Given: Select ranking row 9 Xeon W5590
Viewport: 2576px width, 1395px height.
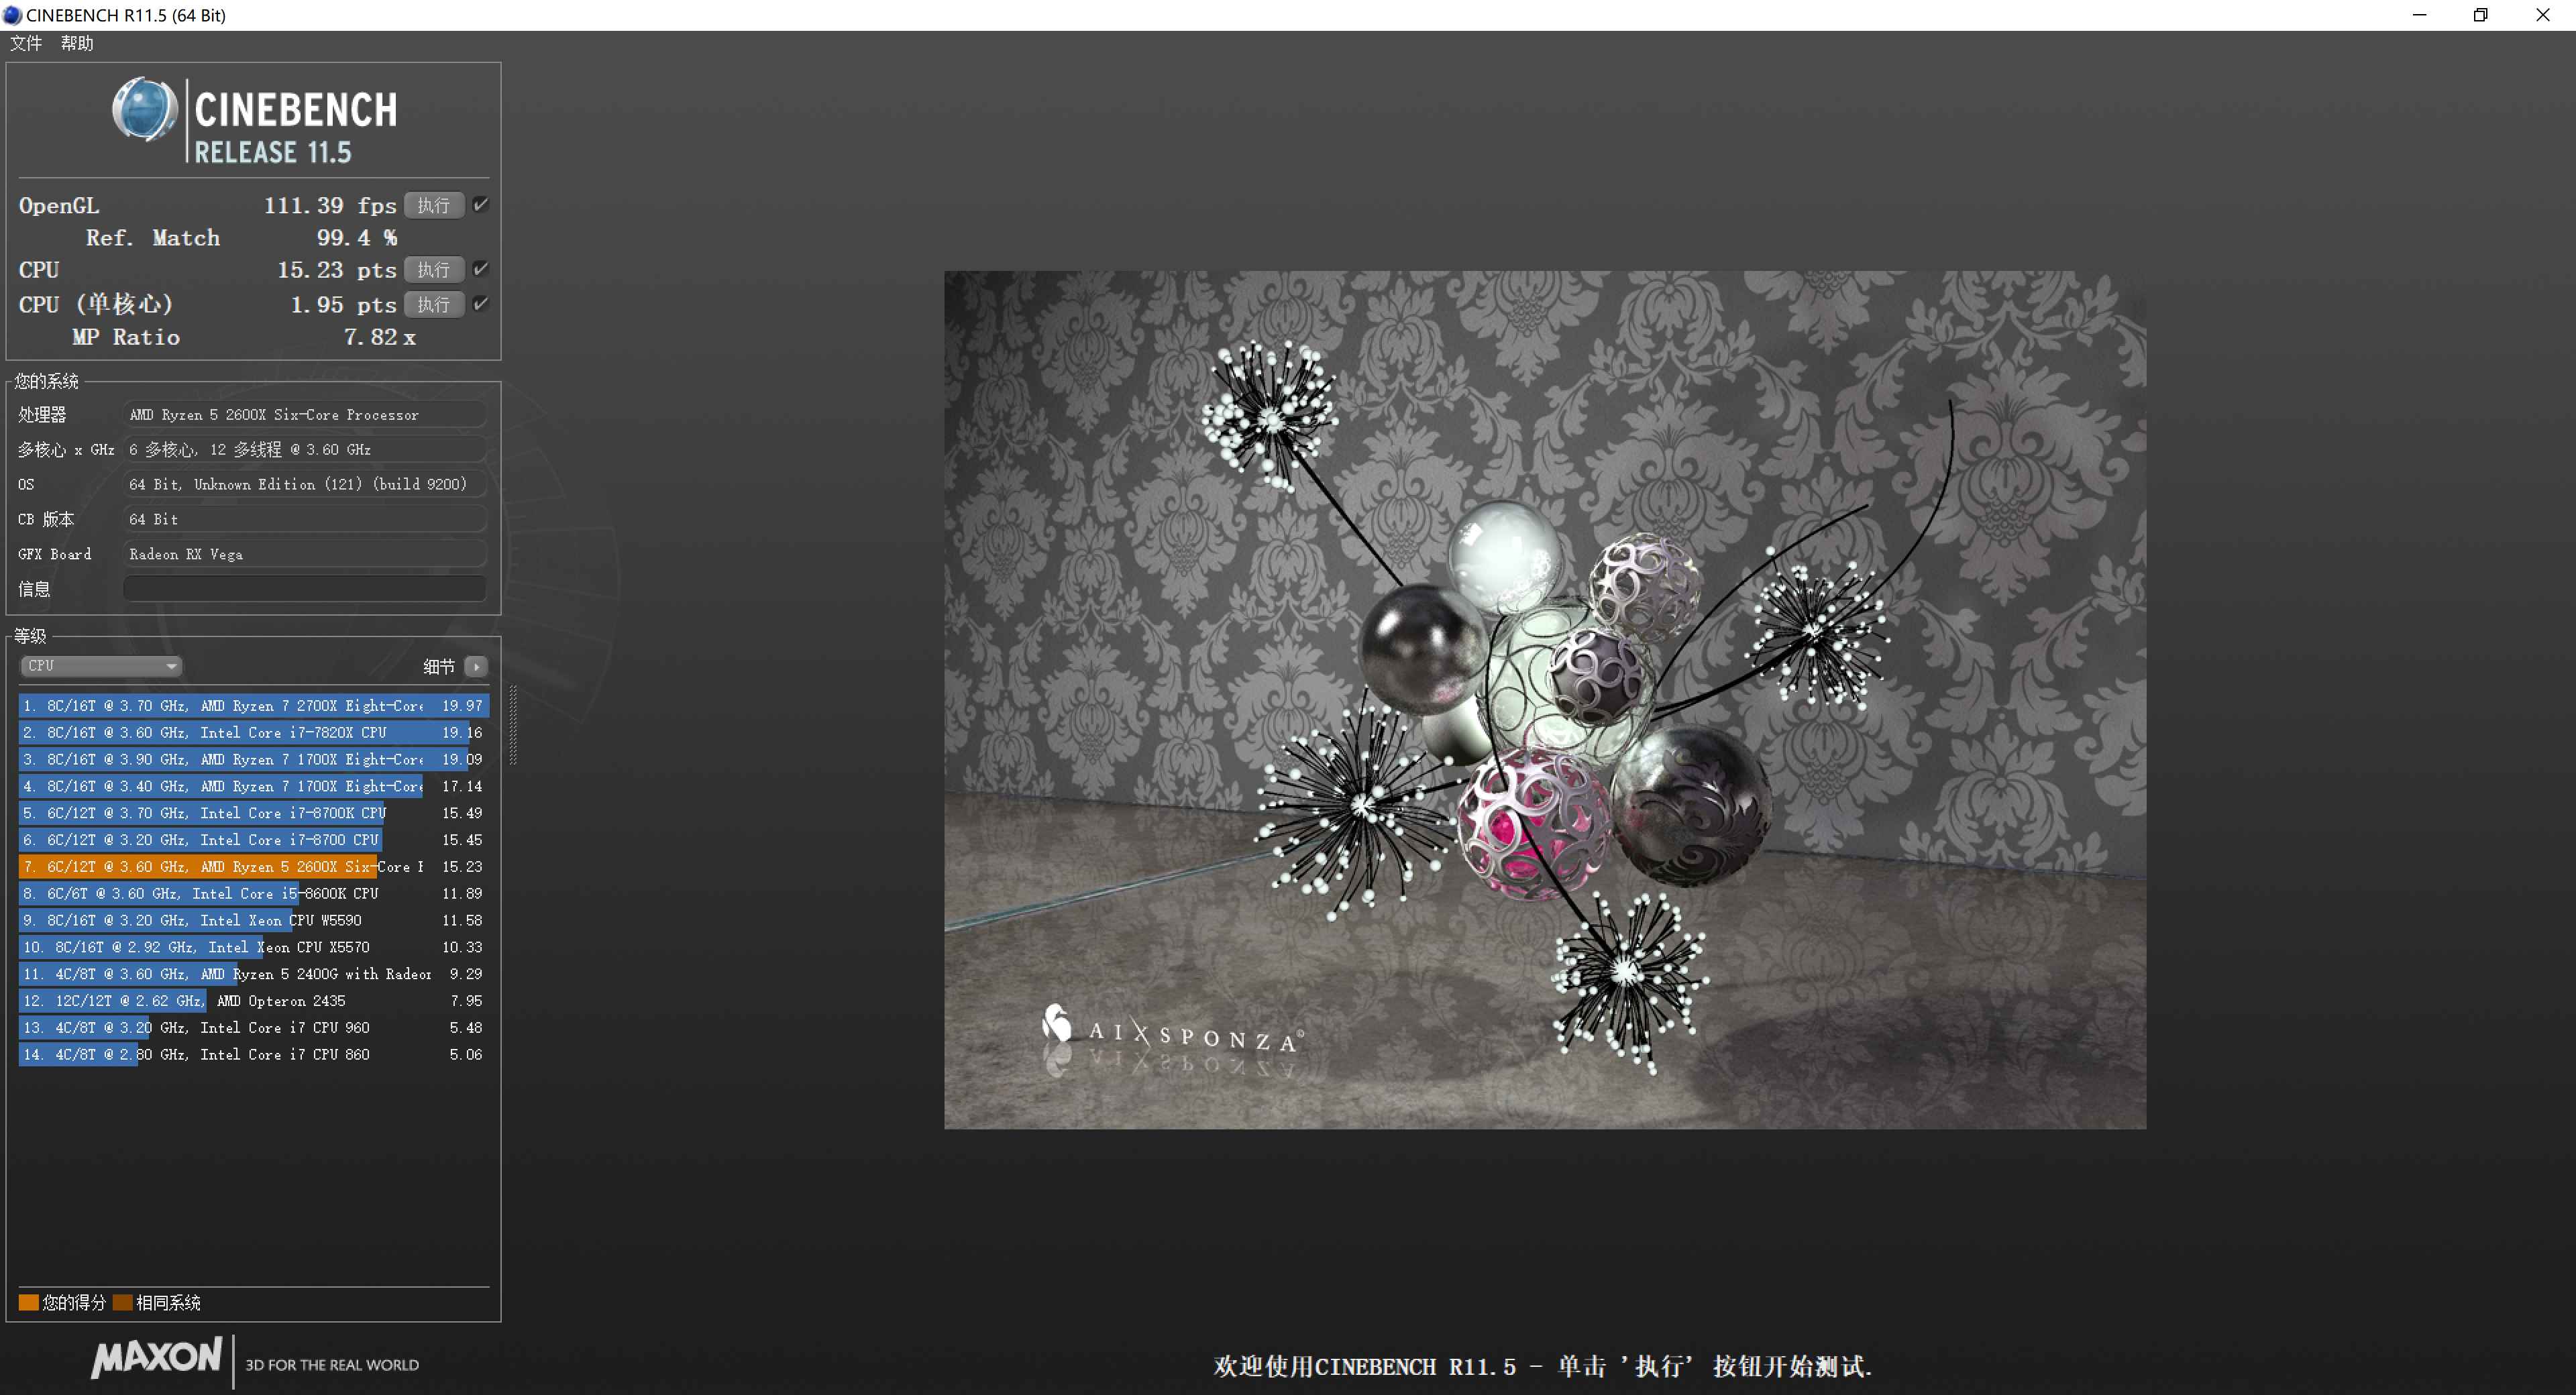Looking at the screenshot, I should (254, 920).
